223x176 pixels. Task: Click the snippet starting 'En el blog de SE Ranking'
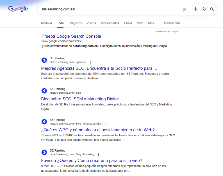point(106,107)
